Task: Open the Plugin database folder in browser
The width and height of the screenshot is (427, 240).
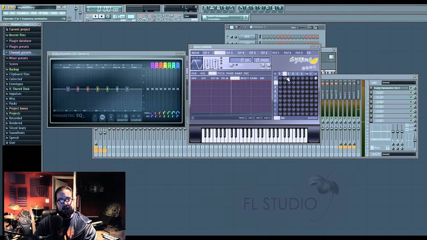Action: pyautogui.click(x=20, y=41)
